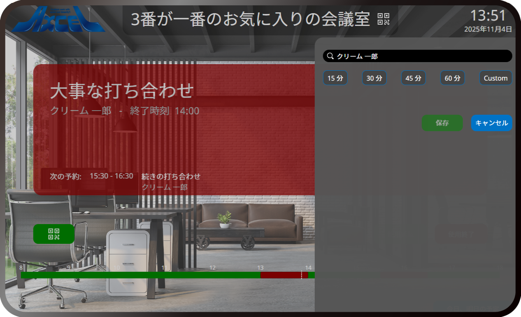Click the QR code icon beside the room title
The width and height of the screenshot is (521, 317).
click(383, 19)
